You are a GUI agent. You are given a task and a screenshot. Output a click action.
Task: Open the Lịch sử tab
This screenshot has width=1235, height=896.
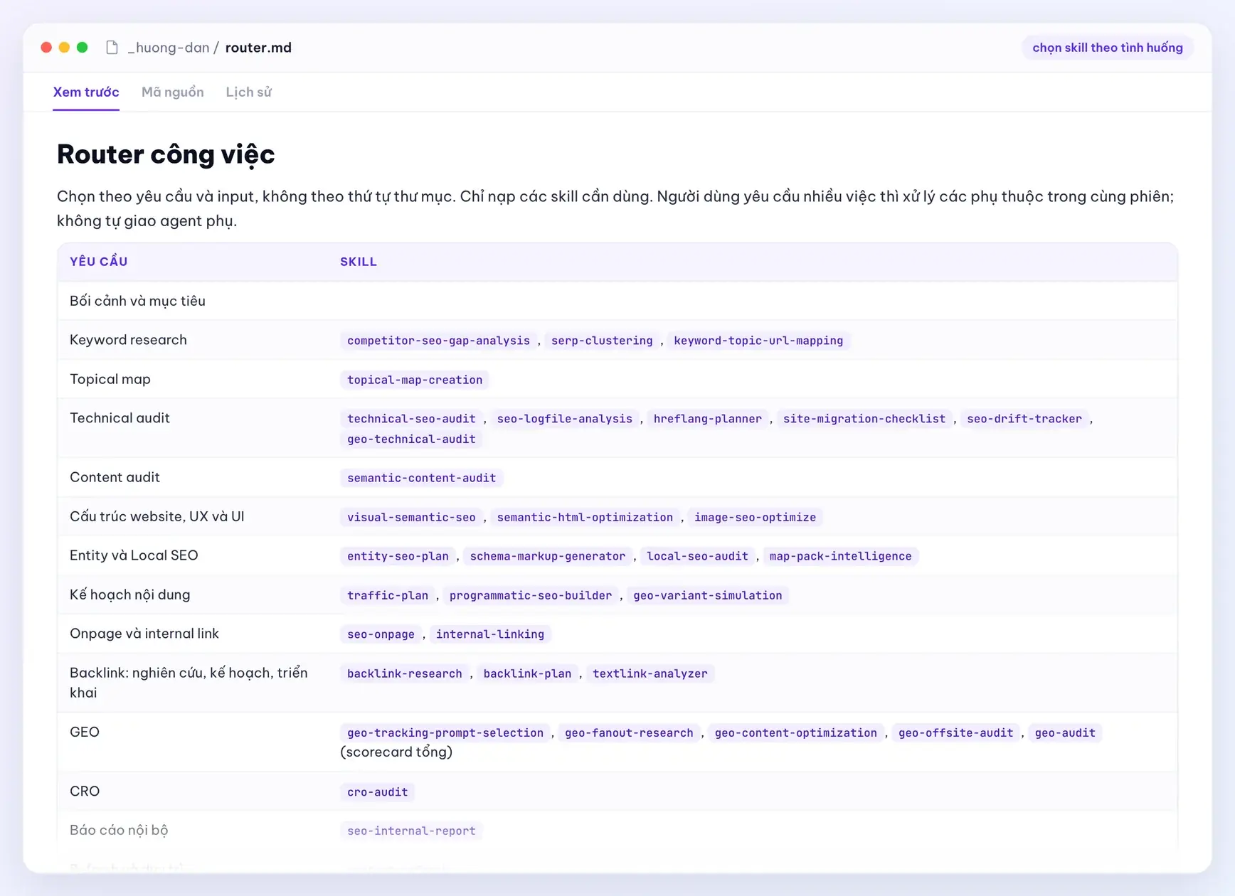tap(248, 92)
